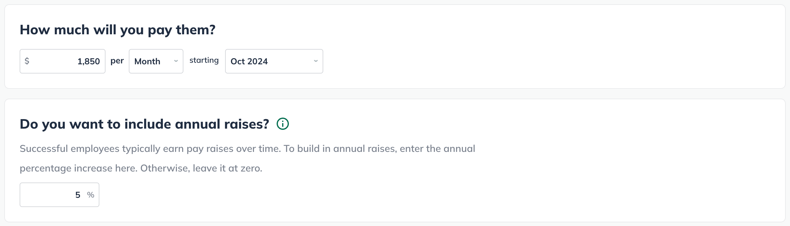Viewport: 790px width, 226px height.
Task: Open the Month pay period dropdown
Action: pyautogui.click(x=156, y=61)
